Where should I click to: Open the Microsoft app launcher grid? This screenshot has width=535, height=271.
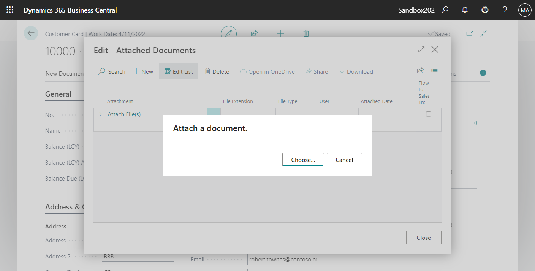9,10
